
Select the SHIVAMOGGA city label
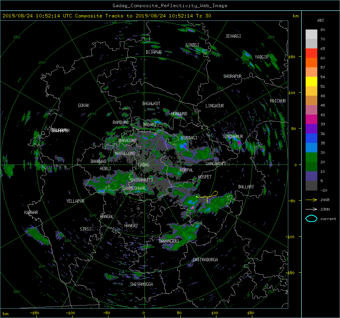(141, 284)
